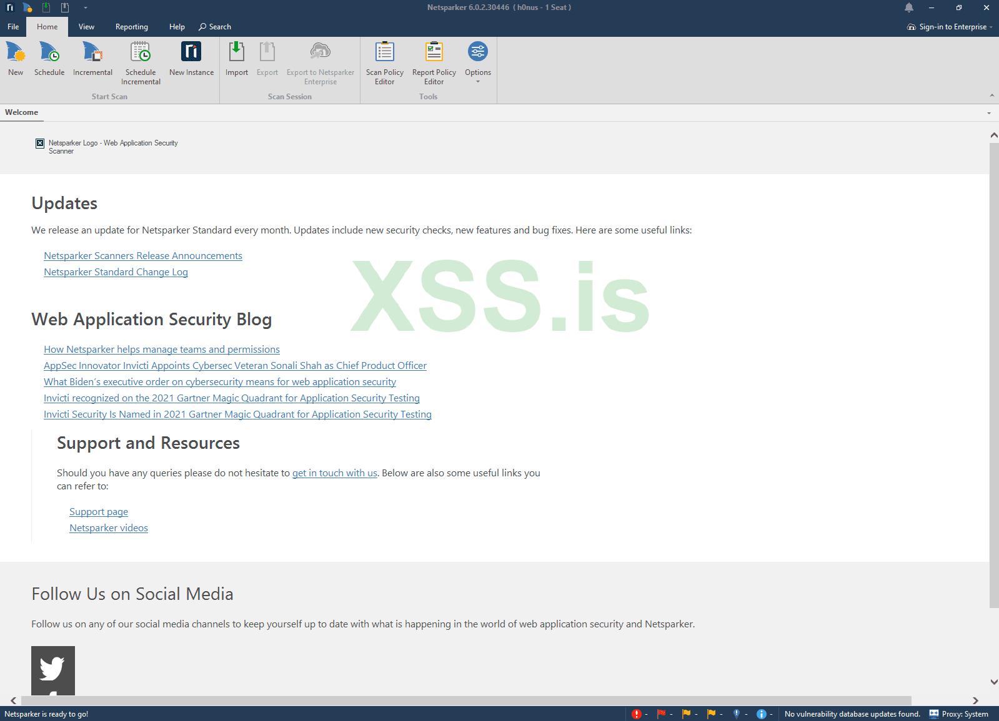999x721 pixels.
Task: Click the 'Scan Session' ribbon group label
Action: click(x=290, y=97)
